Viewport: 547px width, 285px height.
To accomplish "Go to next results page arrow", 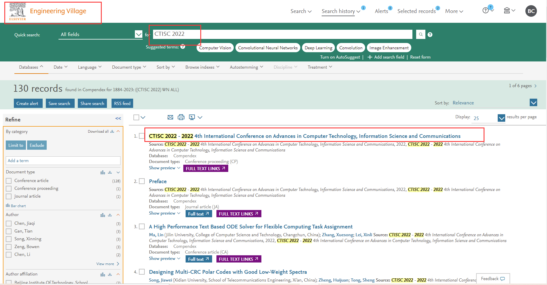I will pos(535,86).
